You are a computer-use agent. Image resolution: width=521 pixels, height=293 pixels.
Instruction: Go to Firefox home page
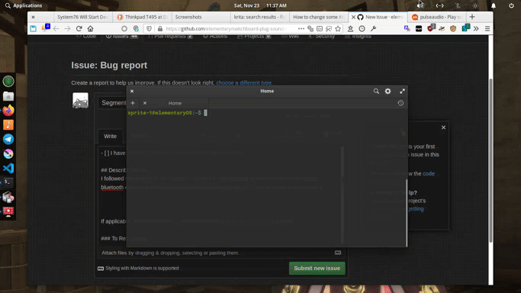pos(90,28)
